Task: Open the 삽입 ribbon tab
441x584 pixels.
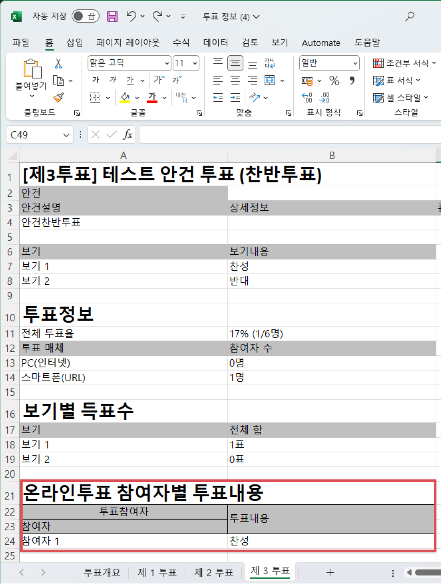Action: click(75, 42)
